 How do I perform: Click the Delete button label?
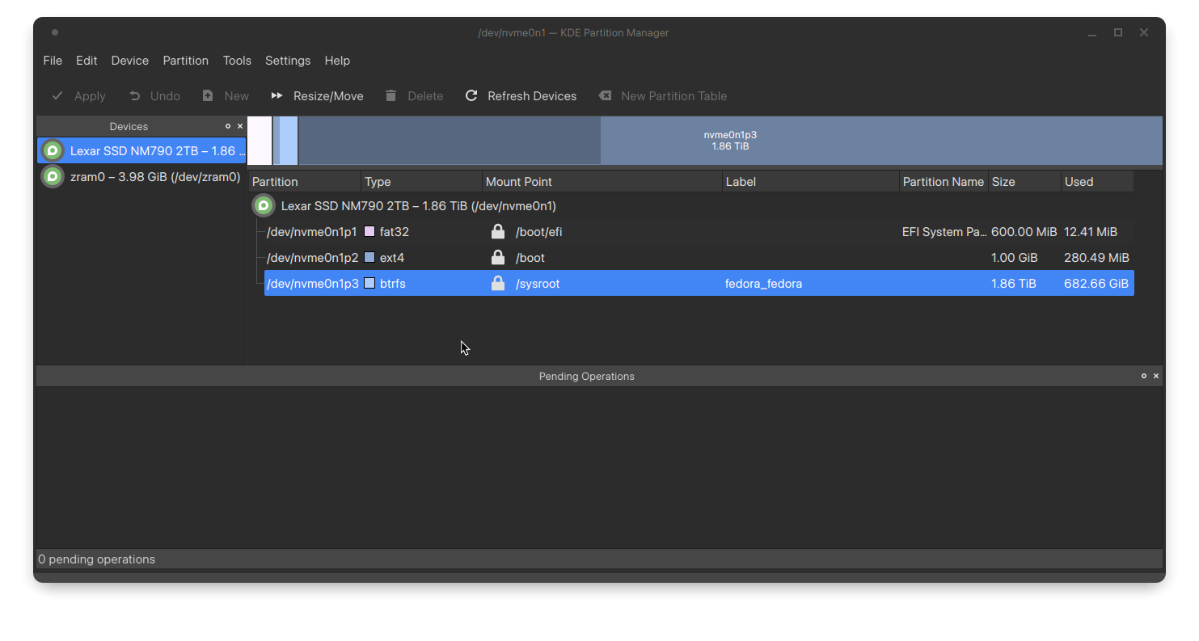[x=425, y=96]
